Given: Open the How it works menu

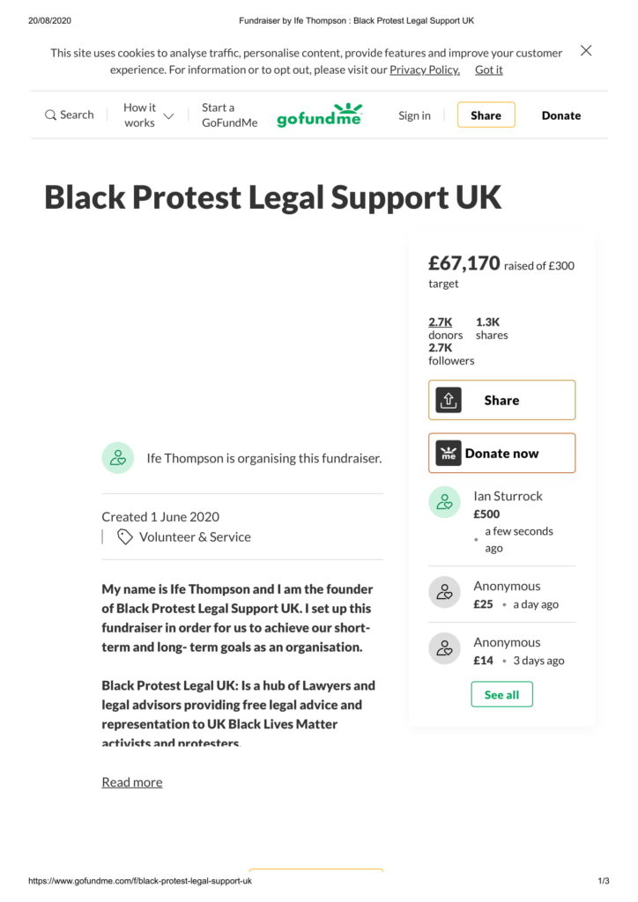Looking at the screenshot, I should click(x=140, y=115).
